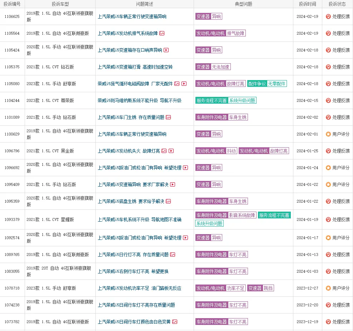Screen dimensions: 353x331
Task: Click 投诉车型 column header
Action: pos(60,4)
